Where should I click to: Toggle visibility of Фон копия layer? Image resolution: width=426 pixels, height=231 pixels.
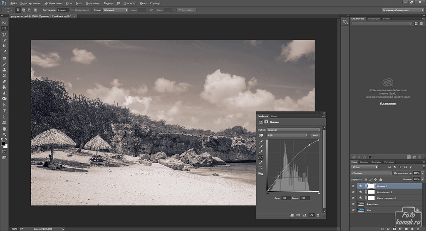click(353, 204)
